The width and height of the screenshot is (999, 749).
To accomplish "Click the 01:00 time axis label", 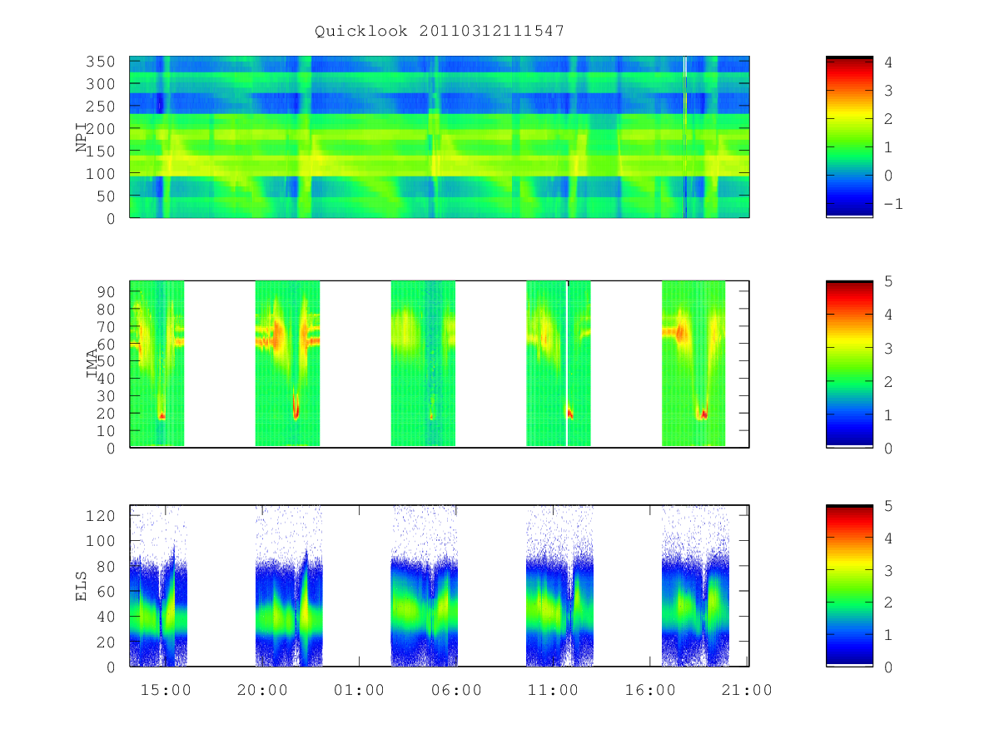I will 360,690.
